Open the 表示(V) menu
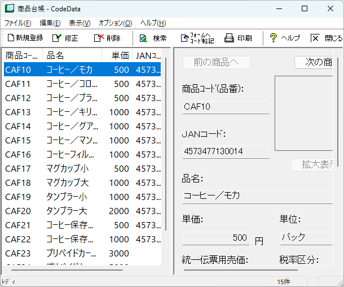 (x=80, y=23)
